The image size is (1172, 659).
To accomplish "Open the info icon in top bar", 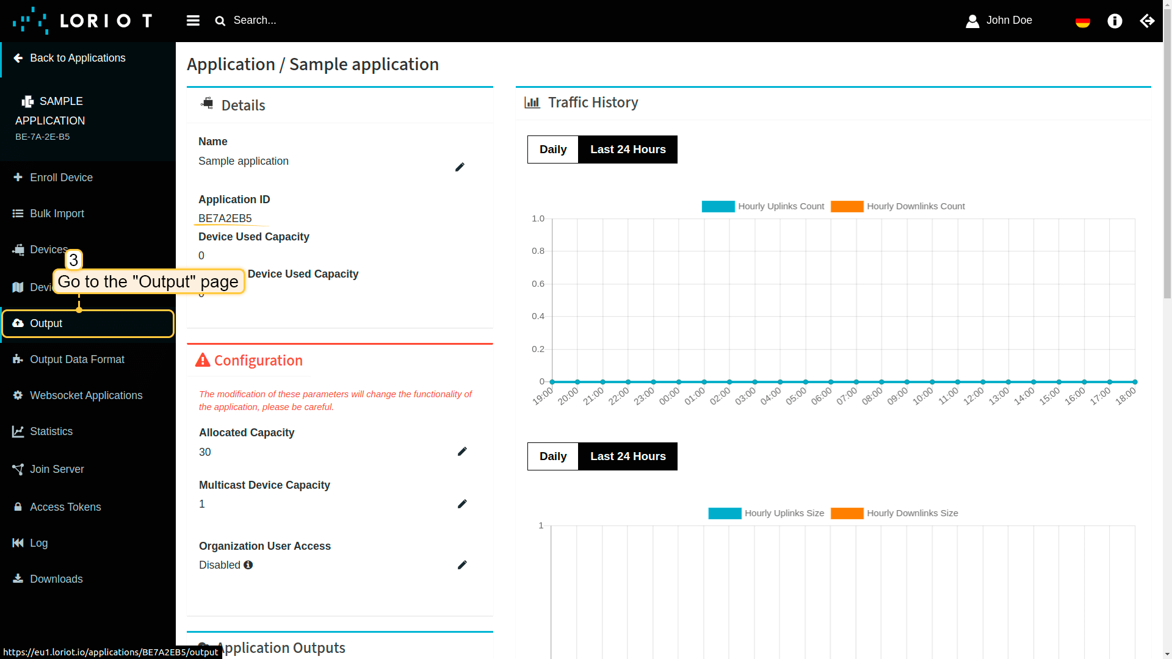I will tap(1115, 21).
